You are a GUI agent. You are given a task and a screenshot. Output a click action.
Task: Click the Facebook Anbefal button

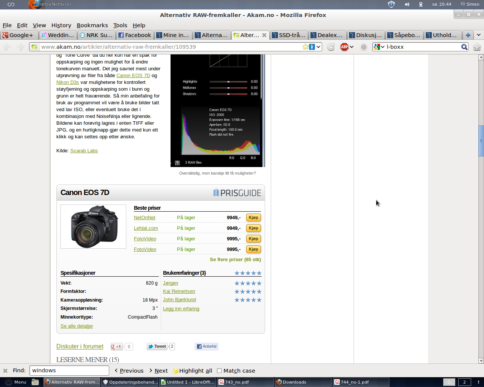click(206, 347)
